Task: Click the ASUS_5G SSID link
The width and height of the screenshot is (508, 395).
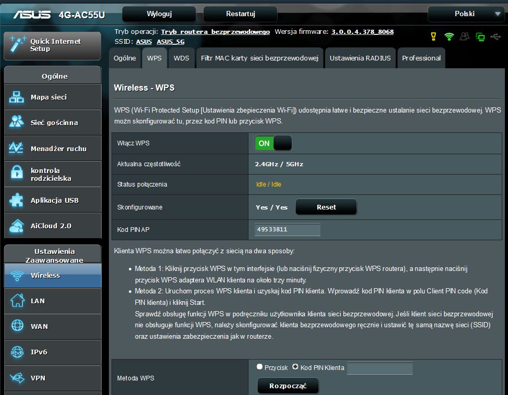Action: tap(171, 42)
